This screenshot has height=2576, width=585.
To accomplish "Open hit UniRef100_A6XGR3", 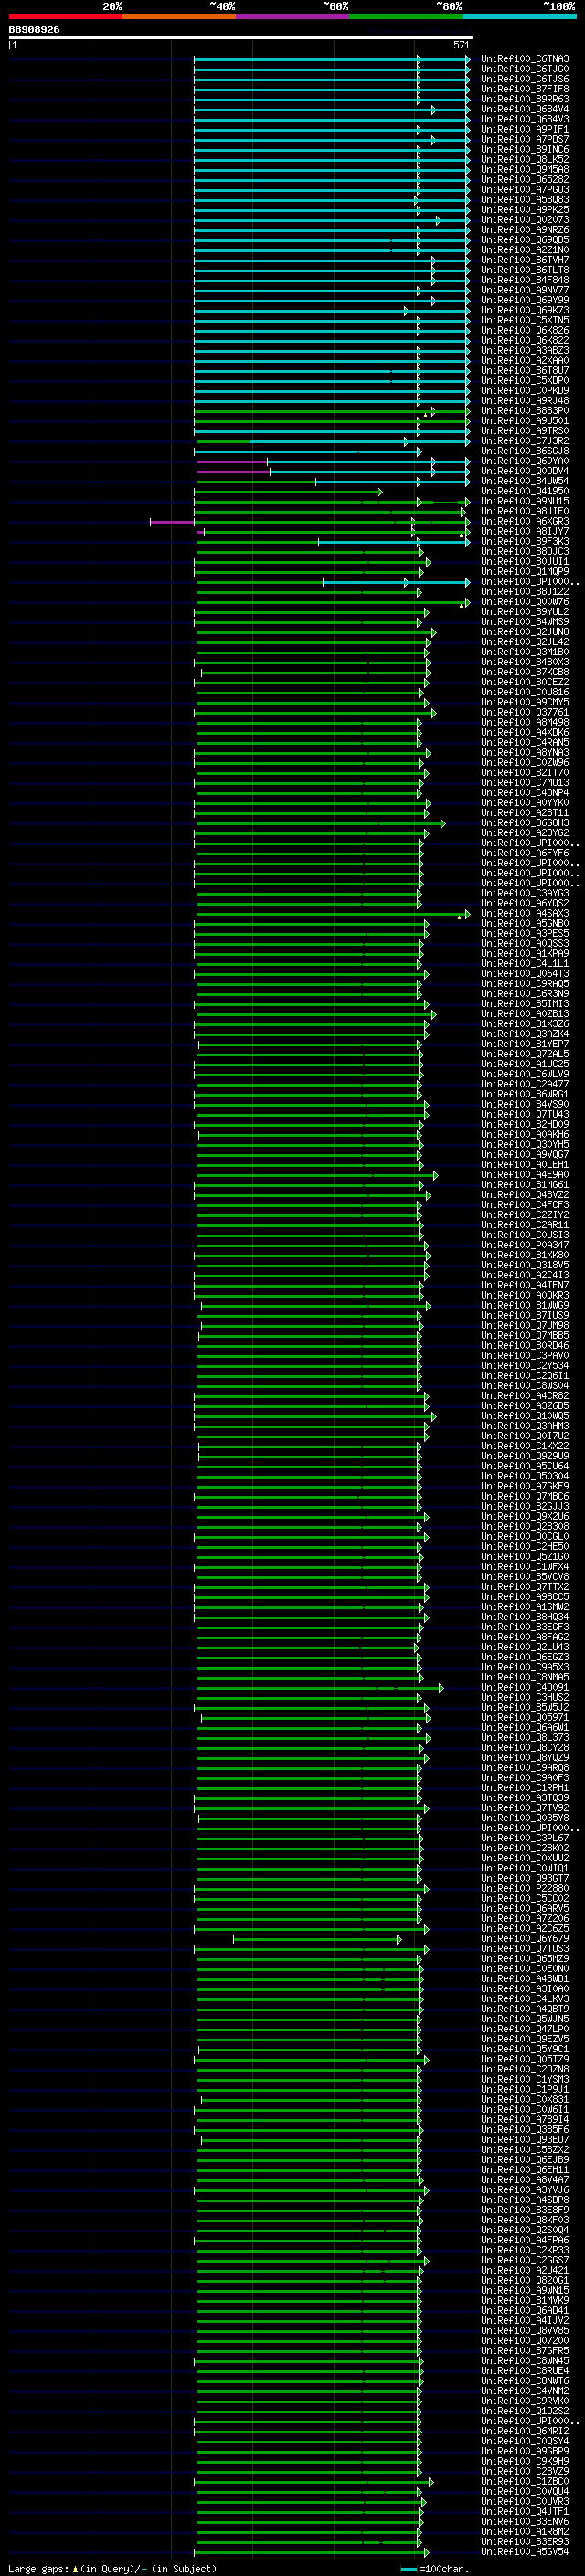I will point(525,522).
